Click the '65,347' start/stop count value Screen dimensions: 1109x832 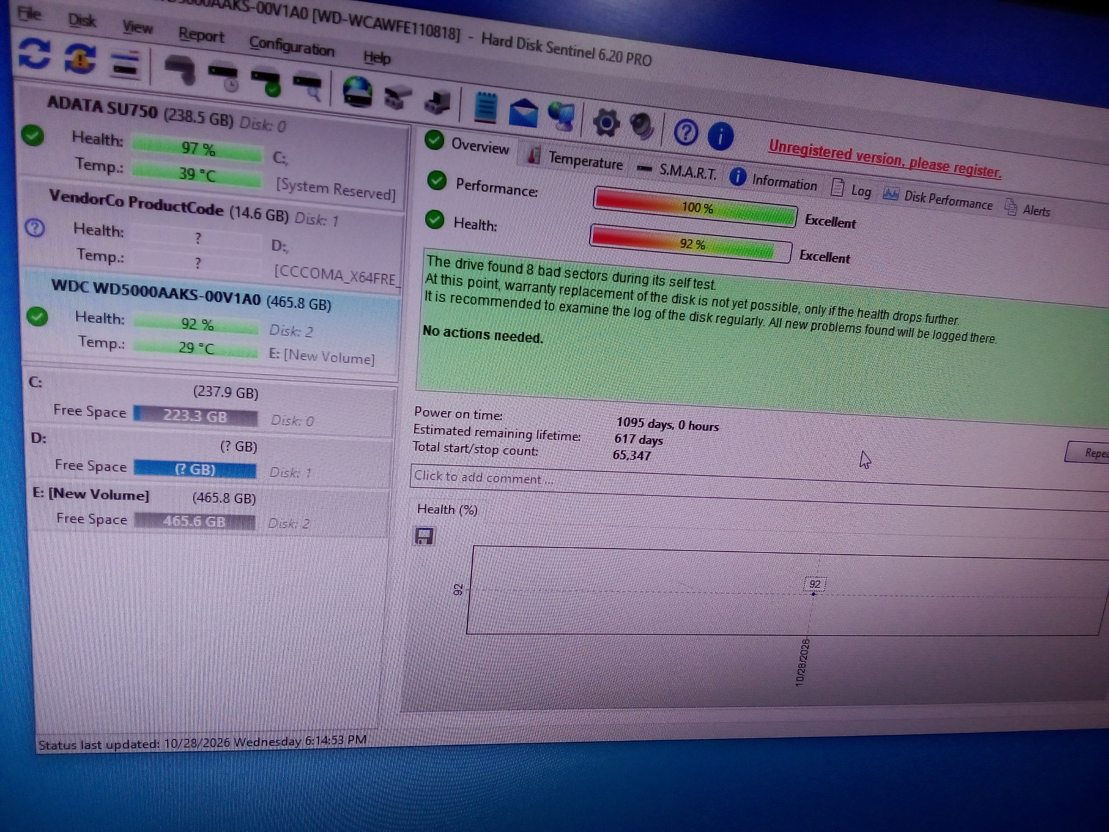(x=632, y=455)
